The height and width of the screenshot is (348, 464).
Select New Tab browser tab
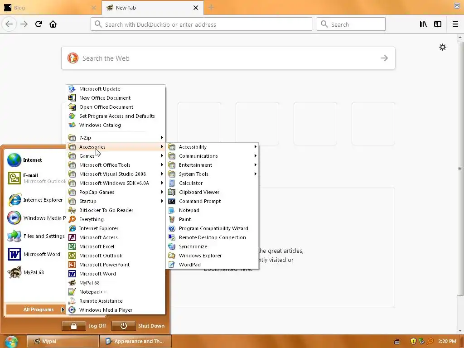pos(152,7)
